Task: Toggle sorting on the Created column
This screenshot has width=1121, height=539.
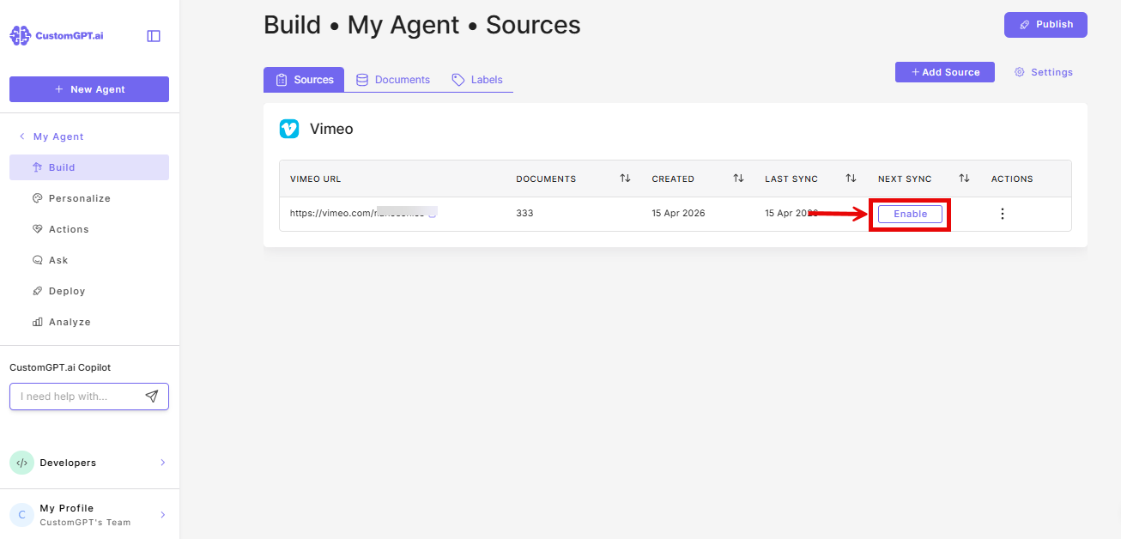Action: tap(738, 178)
